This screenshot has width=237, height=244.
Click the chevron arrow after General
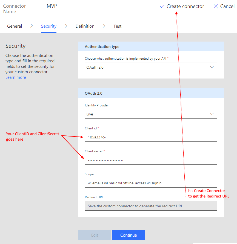[32, 26]
